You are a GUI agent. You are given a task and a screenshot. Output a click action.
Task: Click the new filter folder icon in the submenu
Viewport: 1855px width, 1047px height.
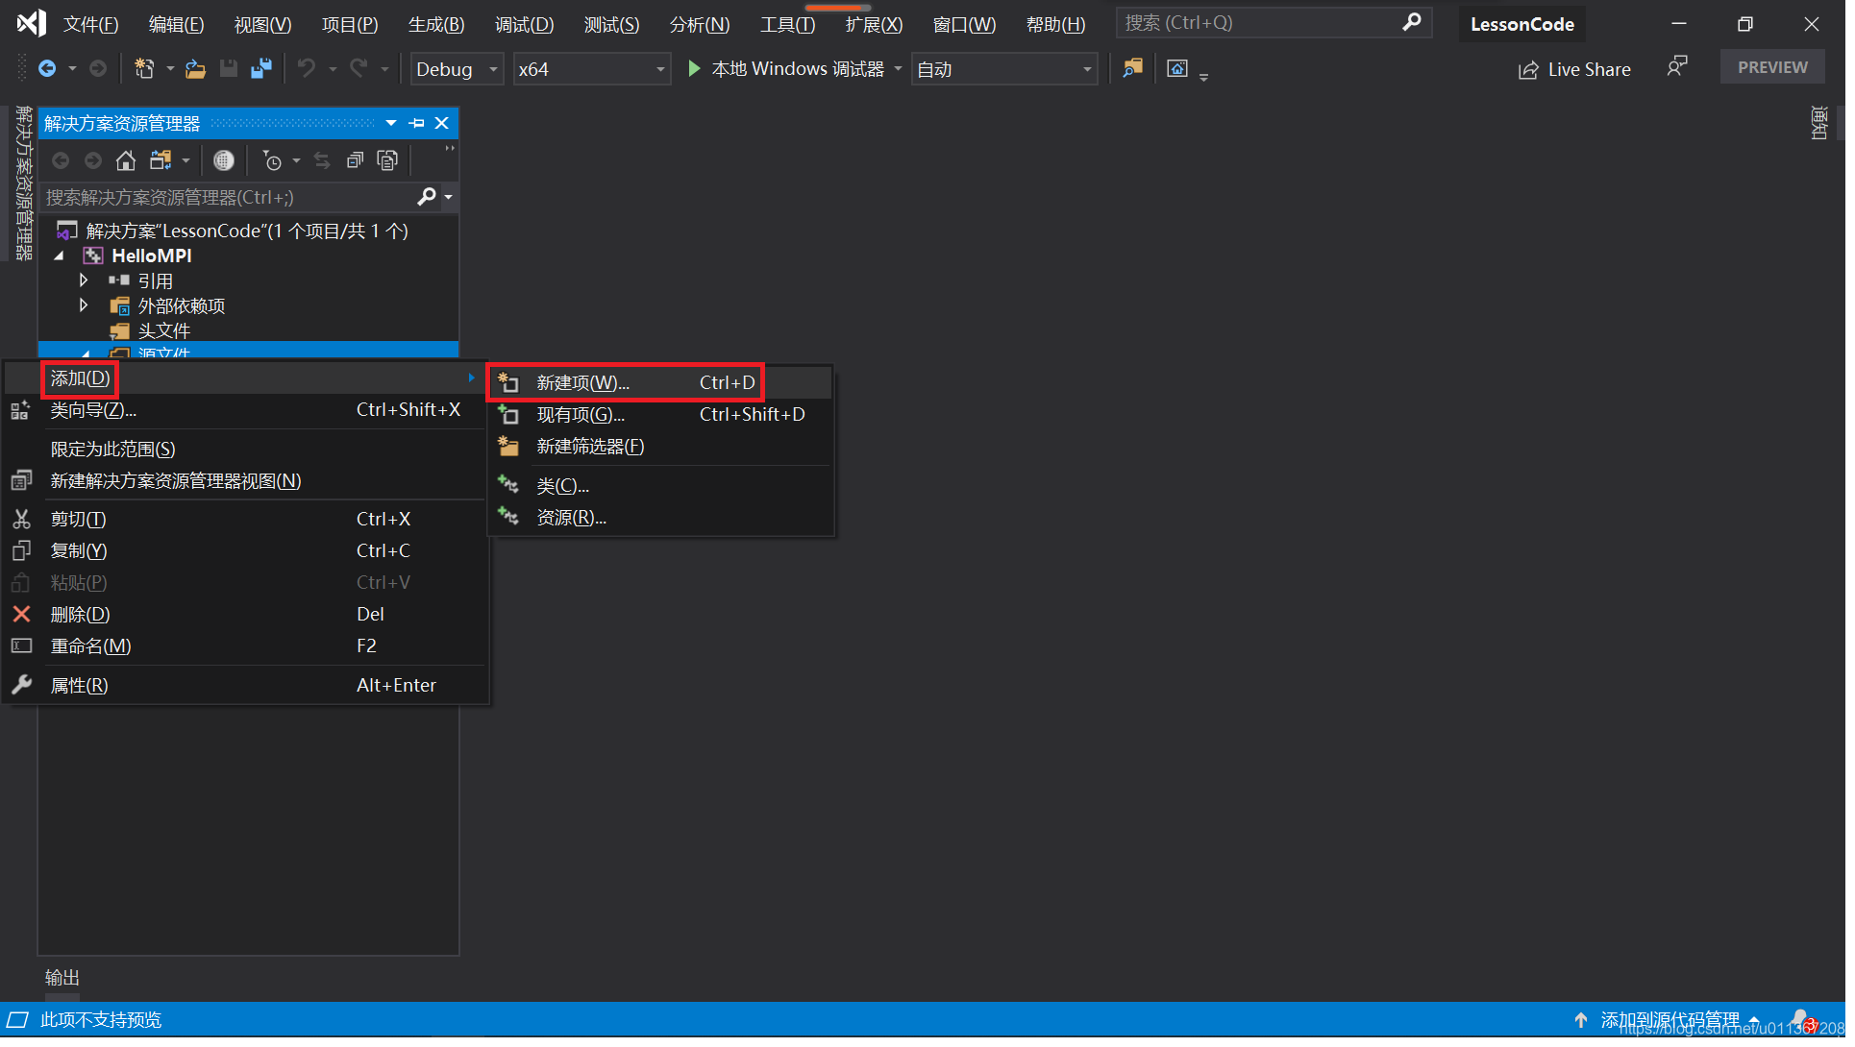point(508,447)
